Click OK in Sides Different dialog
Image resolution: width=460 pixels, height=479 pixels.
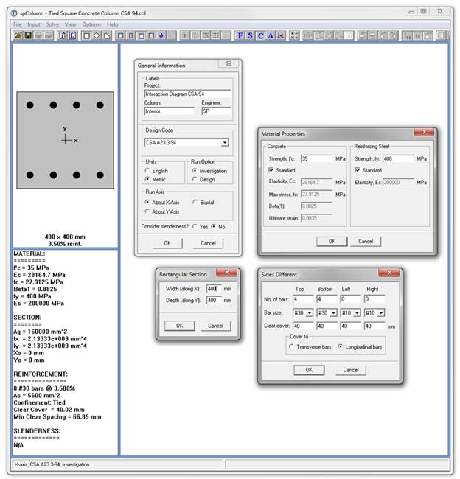tap(309, 370)
